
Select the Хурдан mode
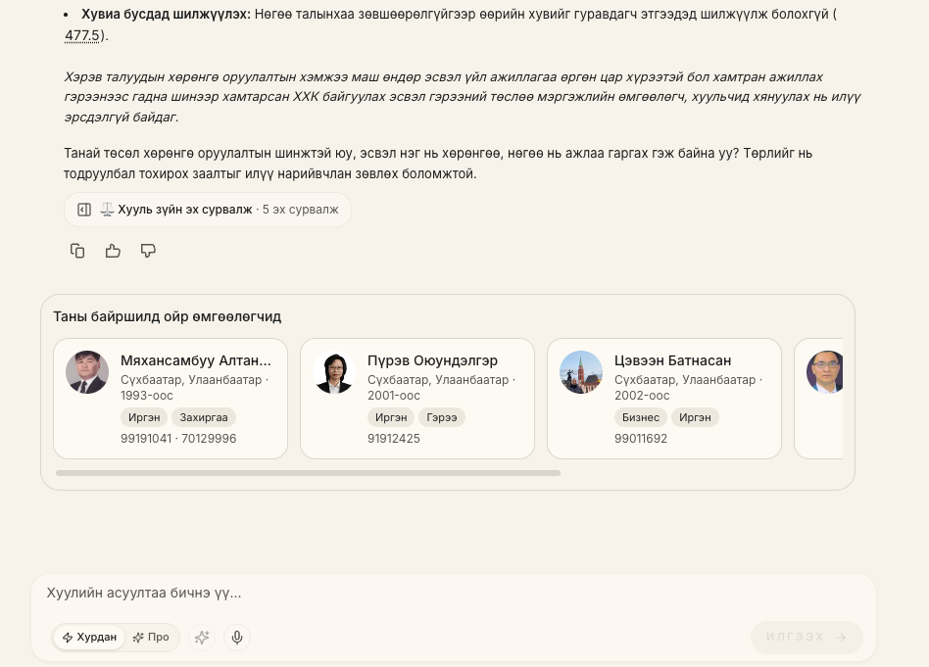[x=89, y=638]
